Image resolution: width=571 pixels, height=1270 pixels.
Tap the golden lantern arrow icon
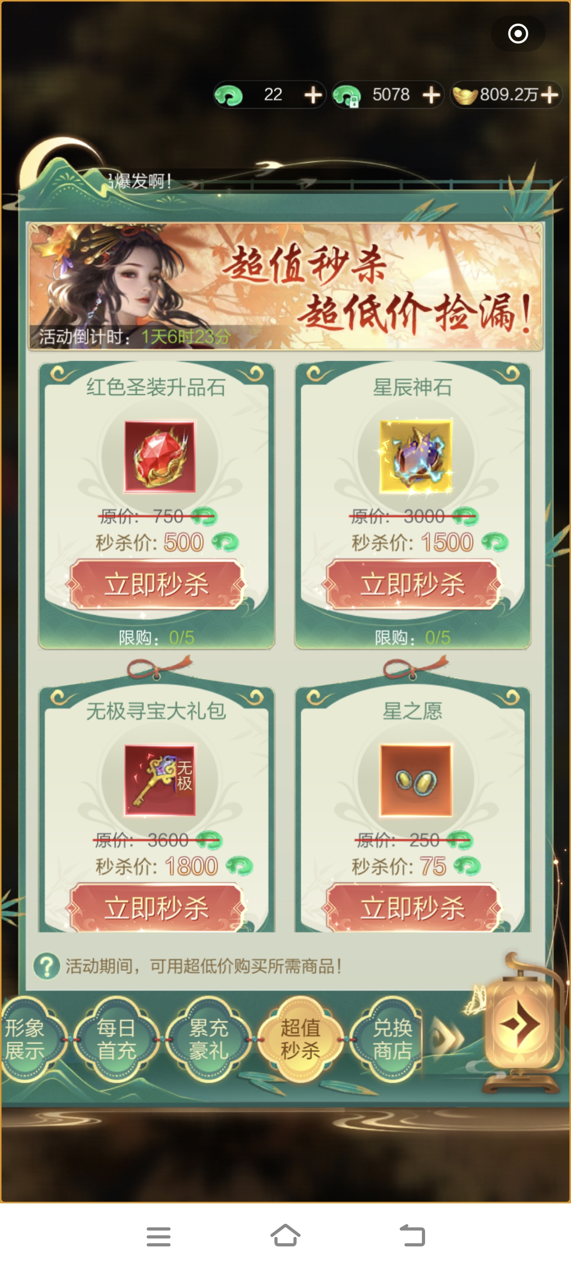tap(520, 1025)
